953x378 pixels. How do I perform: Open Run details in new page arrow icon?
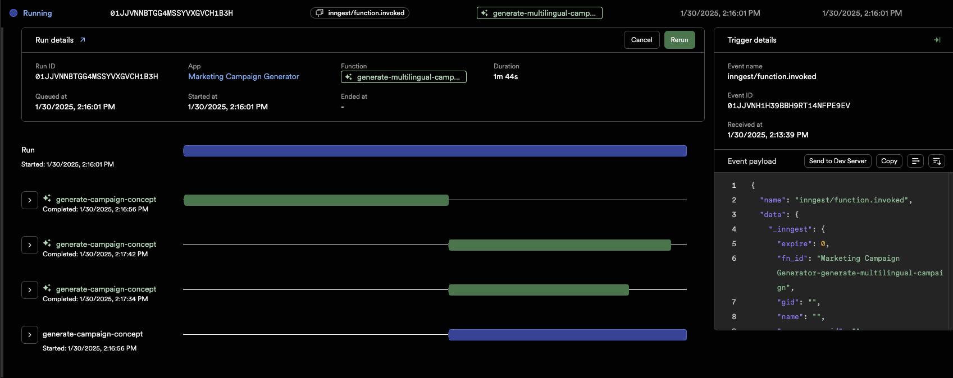click(x=83, y=40)
